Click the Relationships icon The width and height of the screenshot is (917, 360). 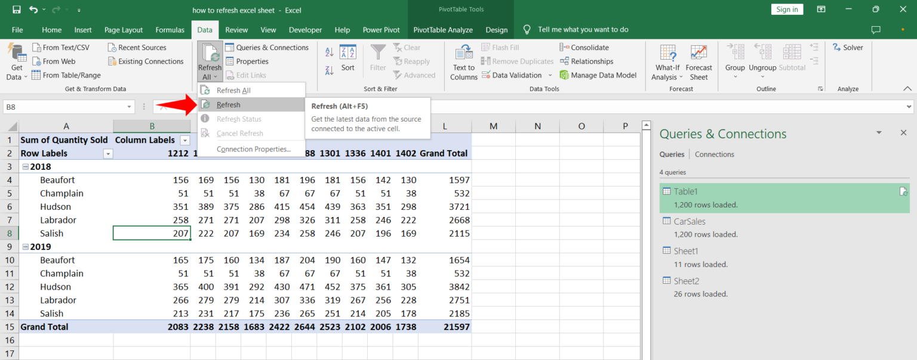[587, 61]
